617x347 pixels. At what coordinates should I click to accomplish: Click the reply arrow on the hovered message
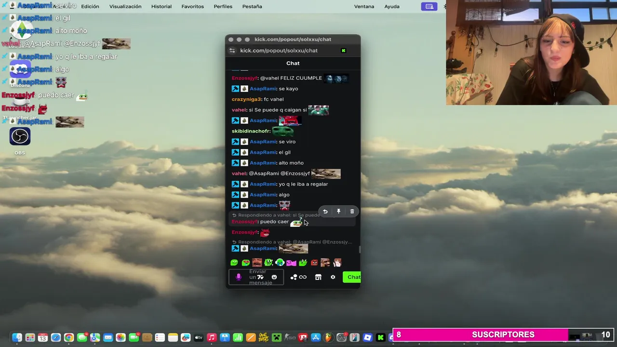[x=325, y=212]
